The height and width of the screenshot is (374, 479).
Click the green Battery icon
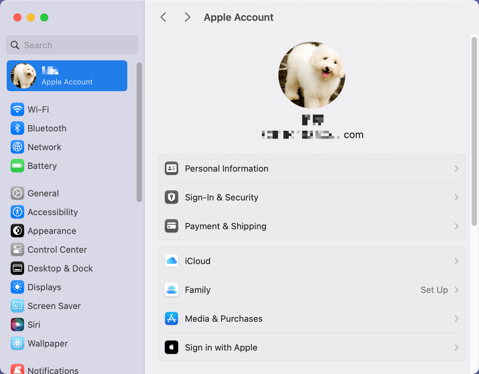(17, 166)
